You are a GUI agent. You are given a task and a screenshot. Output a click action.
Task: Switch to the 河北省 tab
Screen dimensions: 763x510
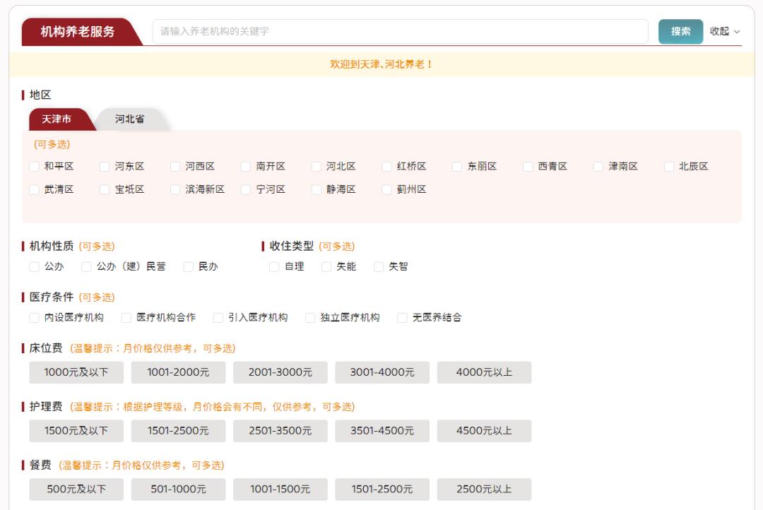tap(129, 119)
